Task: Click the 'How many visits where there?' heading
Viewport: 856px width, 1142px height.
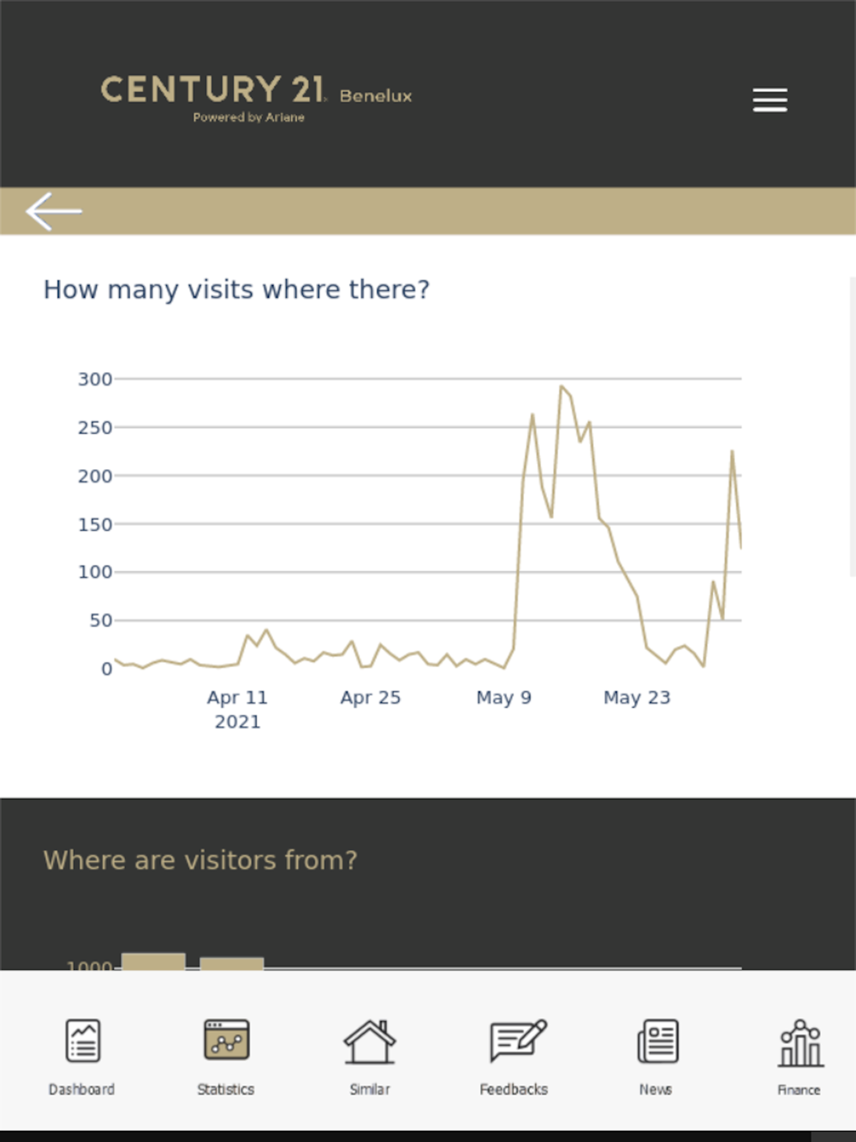Action: [236, 289]
